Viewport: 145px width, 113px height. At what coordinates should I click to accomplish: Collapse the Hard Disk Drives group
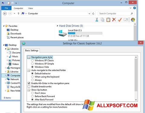tap(57, 26)
